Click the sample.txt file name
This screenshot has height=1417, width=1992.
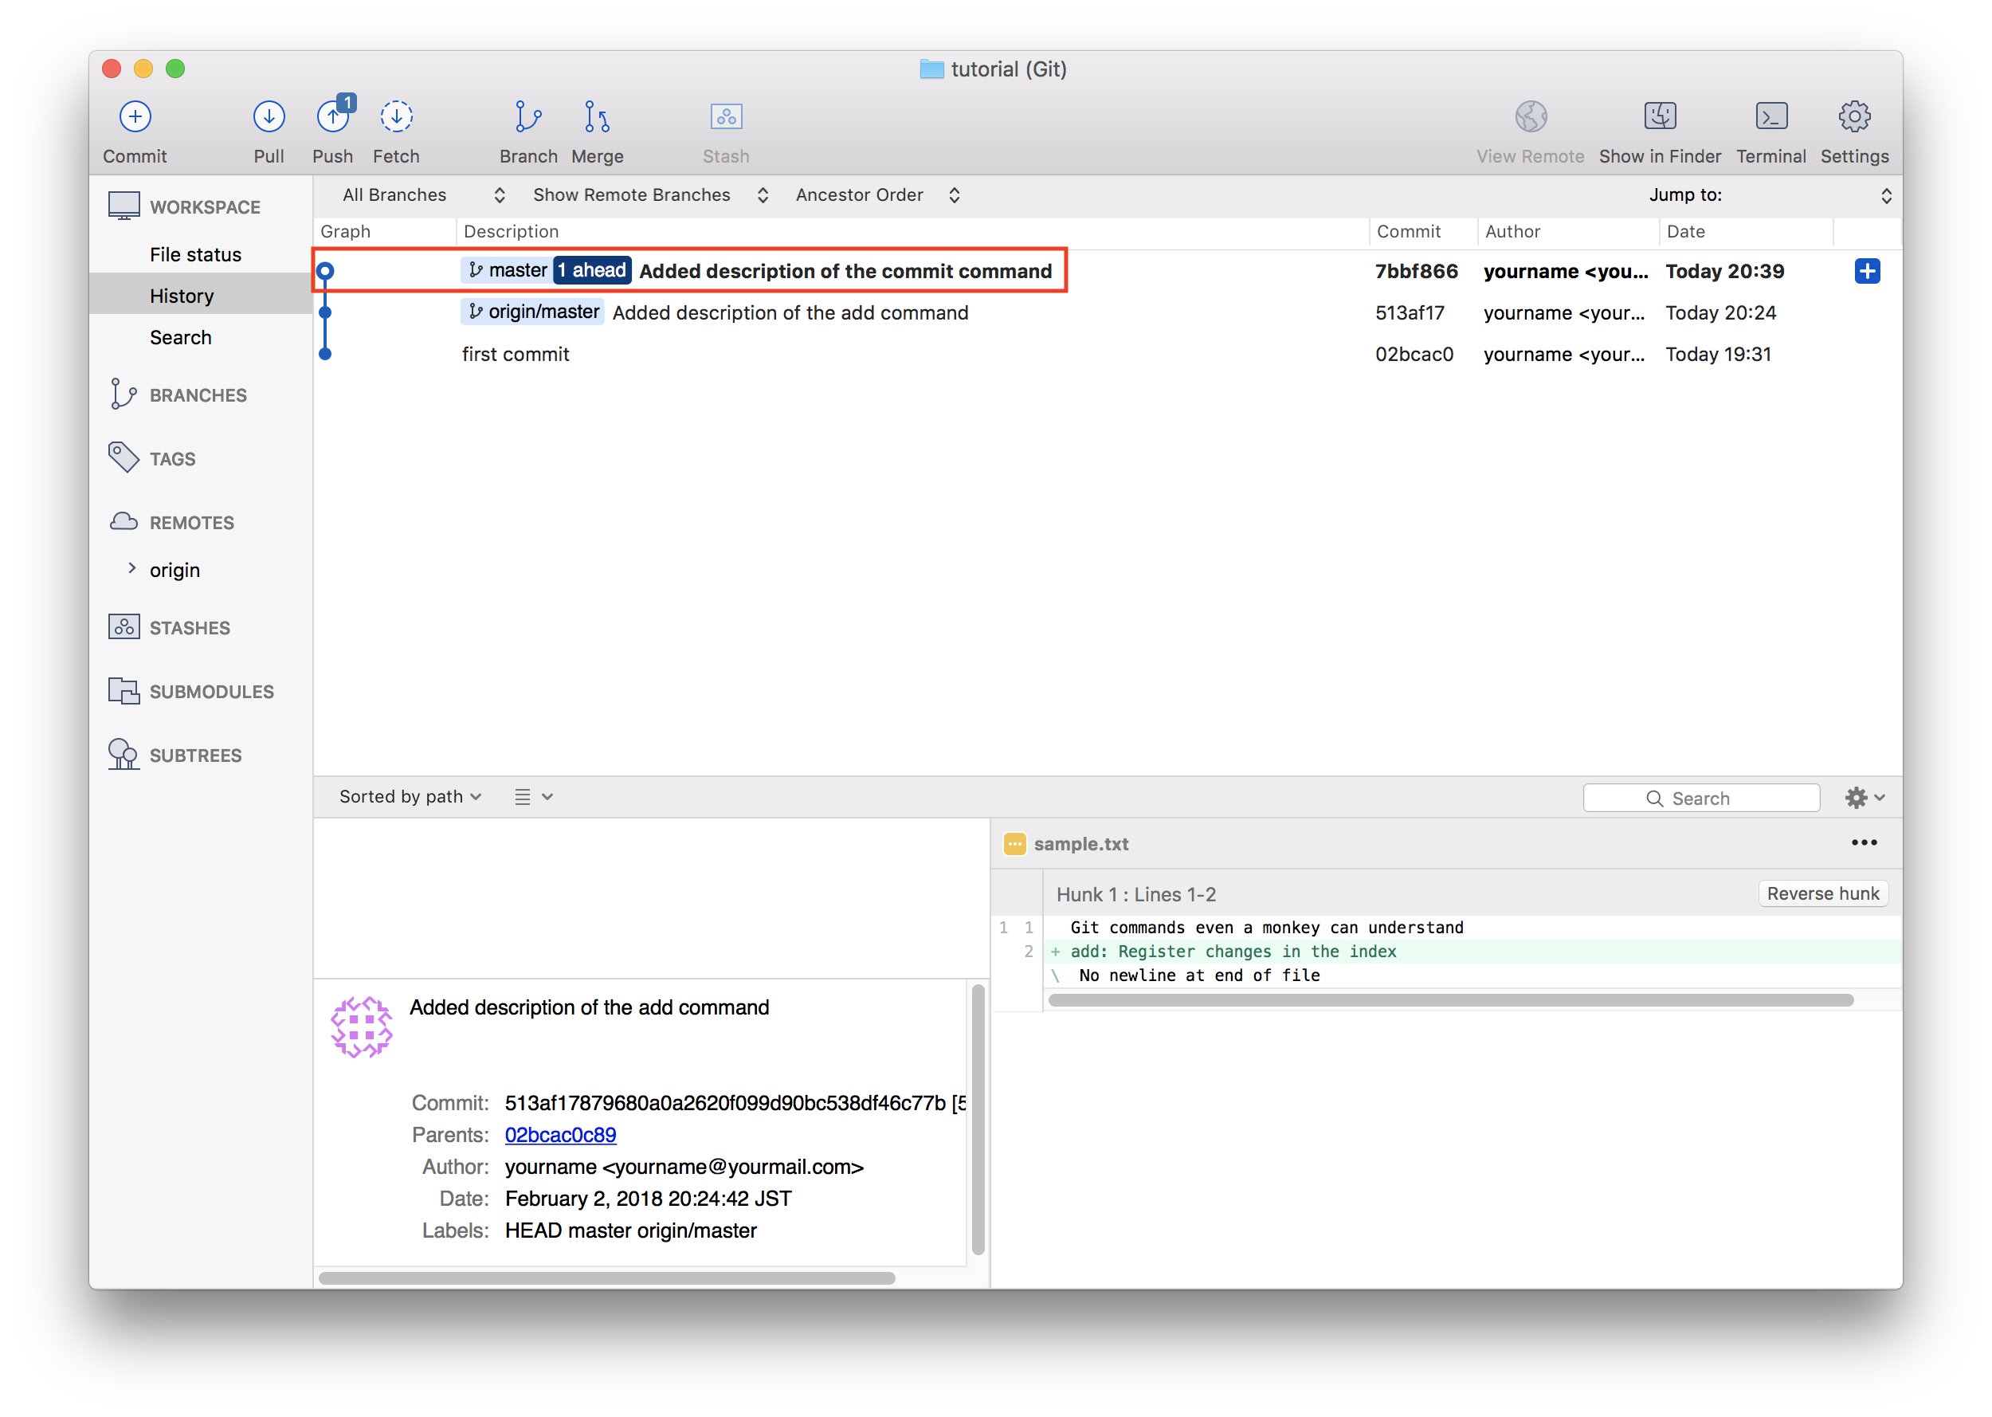tap(1080, 844)
